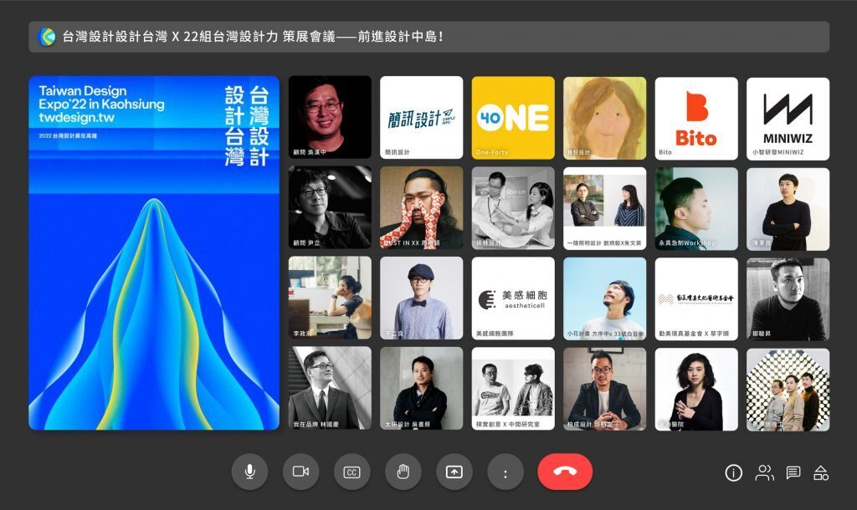Screen dimensions: 857x510
Task: Select the 樸實創意 X 中間研究室 tile
Action: (x=513, y=389)
